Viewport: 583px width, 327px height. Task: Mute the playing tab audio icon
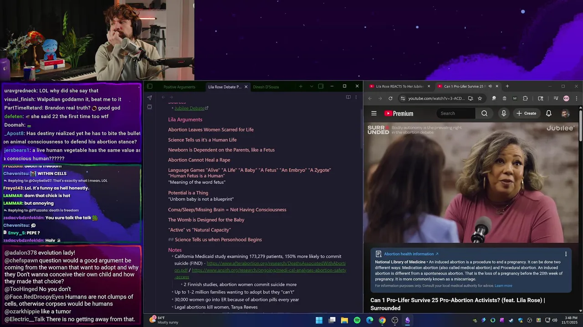tap(490, 86)
